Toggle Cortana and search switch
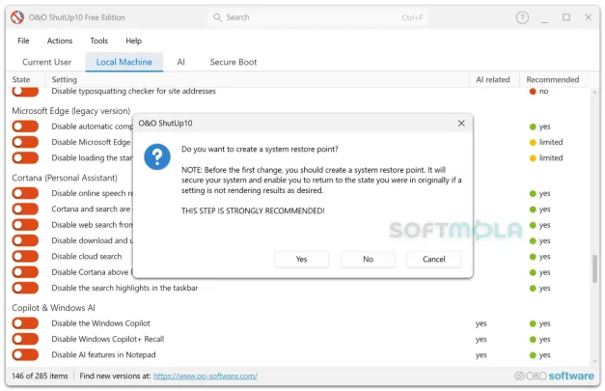Screen dimensions: 605x391 click(x=25, y=209)
